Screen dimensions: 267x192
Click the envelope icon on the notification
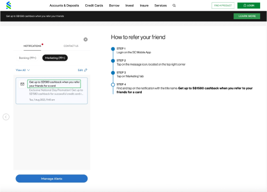point(22,84)
